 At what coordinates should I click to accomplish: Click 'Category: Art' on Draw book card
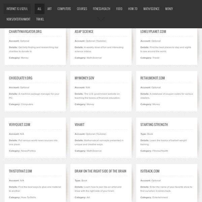[x=82, y=197]
